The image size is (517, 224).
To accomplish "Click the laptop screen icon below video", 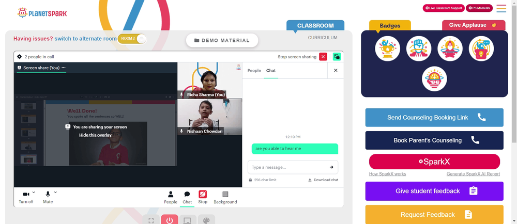I will click(188, 220).
